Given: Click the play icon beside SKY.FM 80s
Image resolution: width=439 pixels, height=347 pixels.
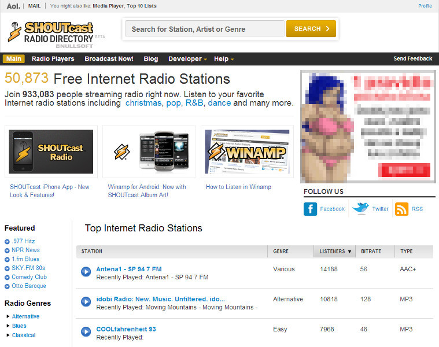Looking at the screenshot, I should click(8, 268).
